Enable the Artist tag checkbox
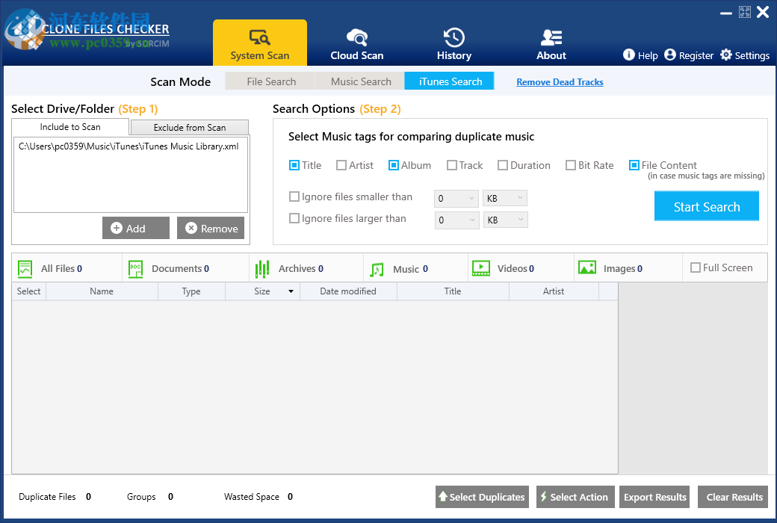Image resolution: width=777 pixels, height=523 pixels. 341,166
